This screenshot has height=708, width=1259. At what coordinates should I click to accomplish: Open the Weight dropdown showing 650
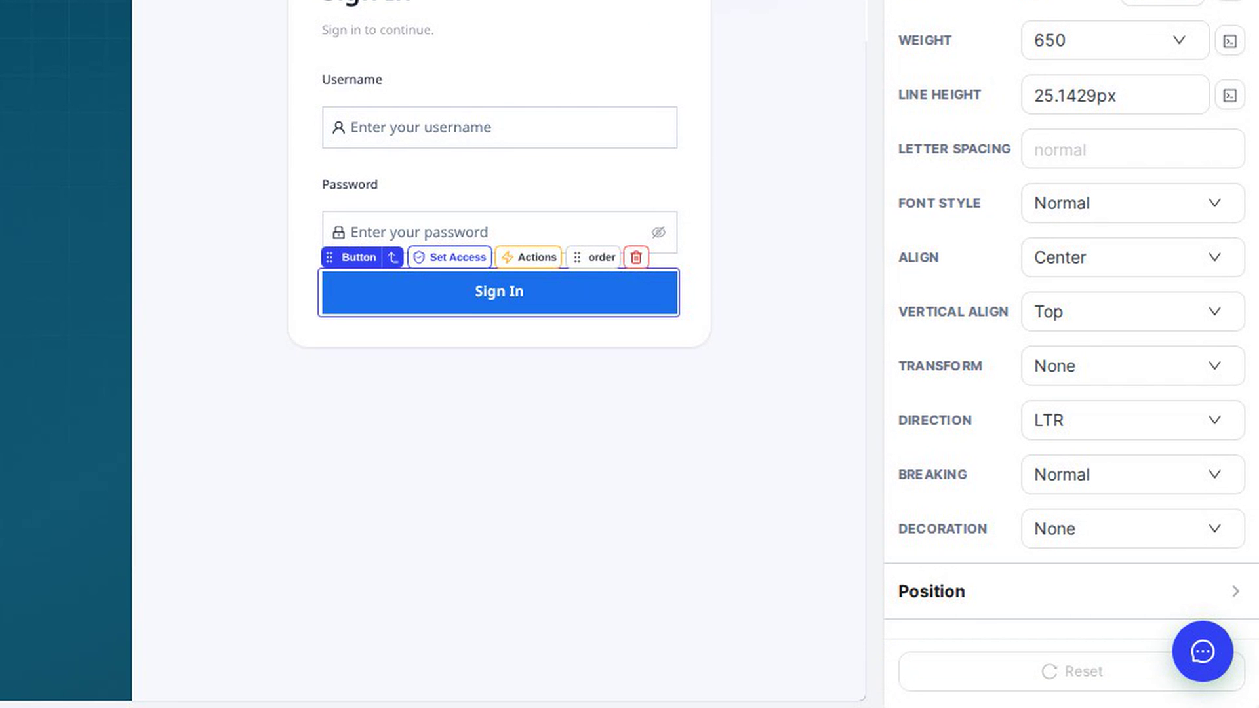[x=1115, y=40]
